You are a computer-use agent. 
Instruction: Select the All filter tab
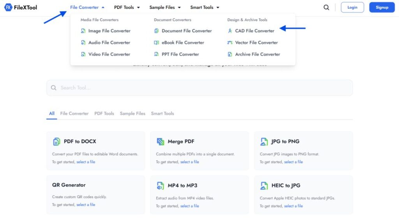coord(52,113)
